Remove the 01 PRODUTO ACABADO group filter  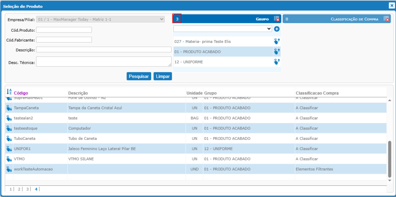pyautogui.click(x=277, y=51)
